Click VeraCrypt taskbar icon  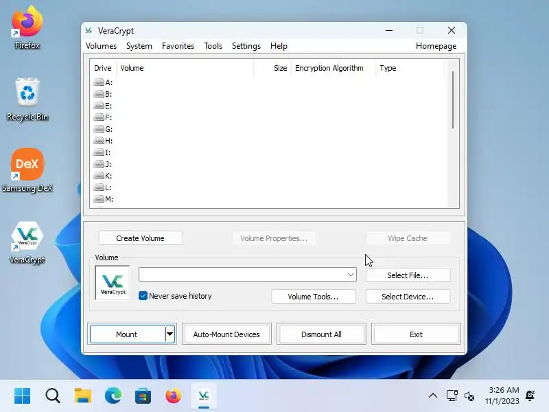click(204, 396)
